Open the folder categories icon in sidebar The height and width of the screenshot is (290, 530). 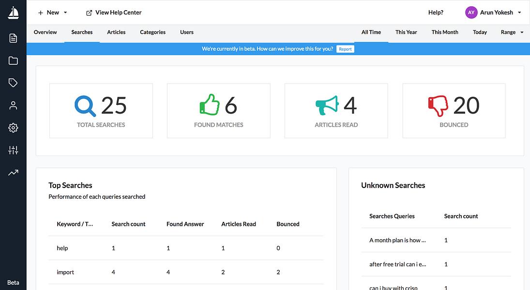point(13,60)
